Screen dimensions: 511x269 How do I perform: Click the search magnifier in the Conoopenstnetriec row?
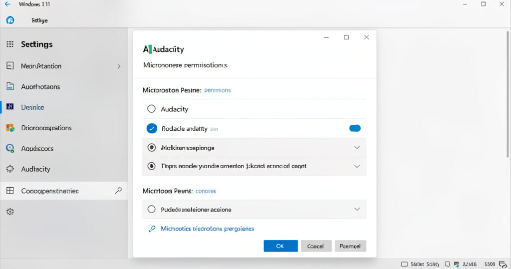click(x=119, y=191)
